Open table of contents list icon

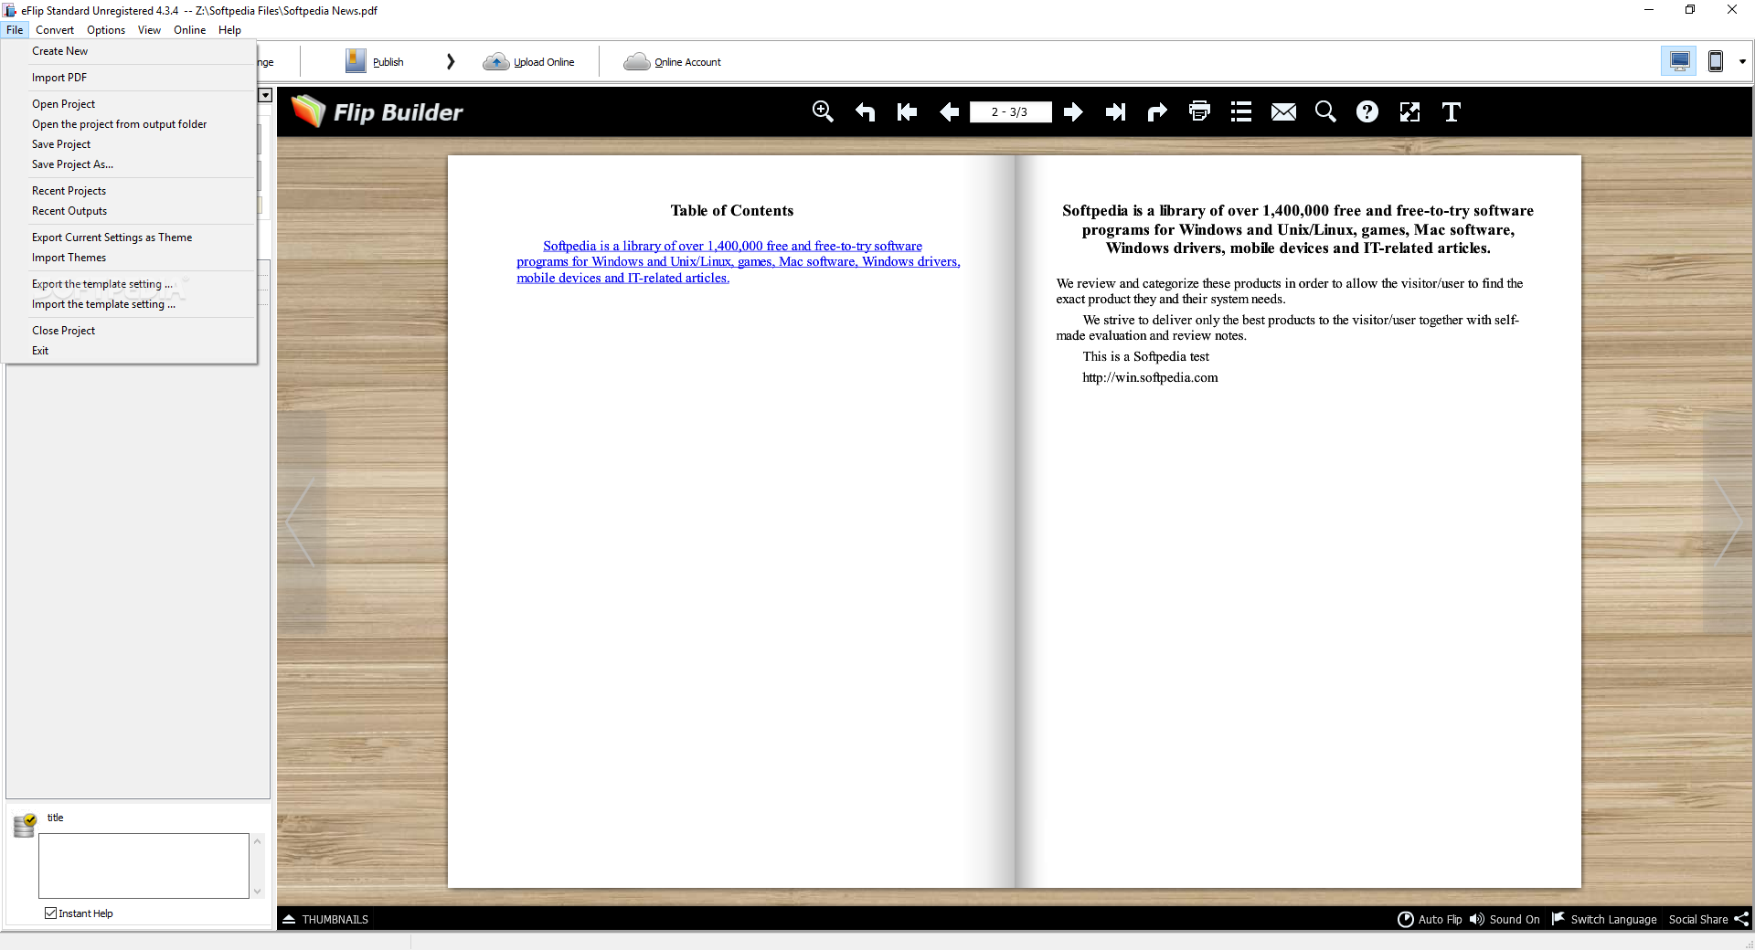tap(1241, 111)
